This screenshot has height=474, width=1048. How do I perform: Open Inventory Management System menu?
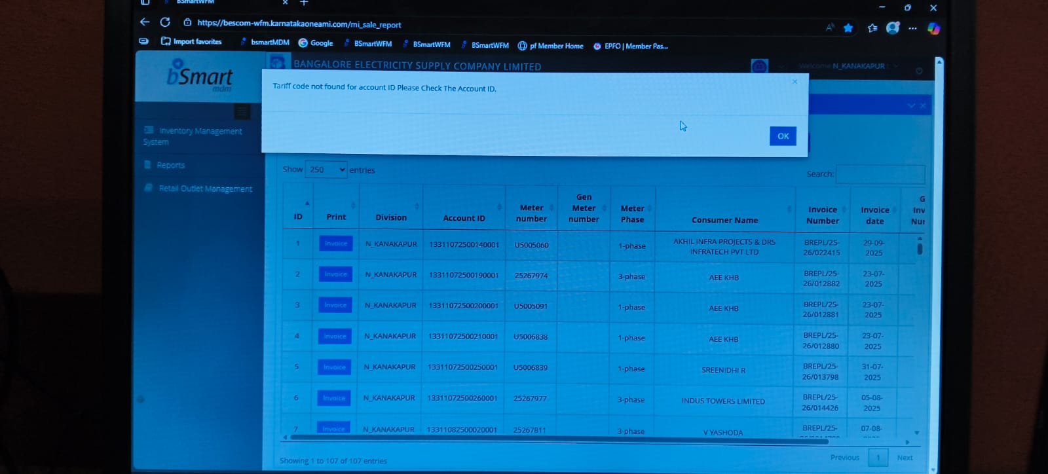tap(194, 136)
